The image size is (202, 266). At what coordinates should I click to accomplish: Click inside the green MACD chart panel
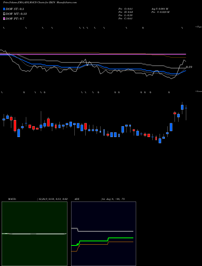tap(34, 234)
